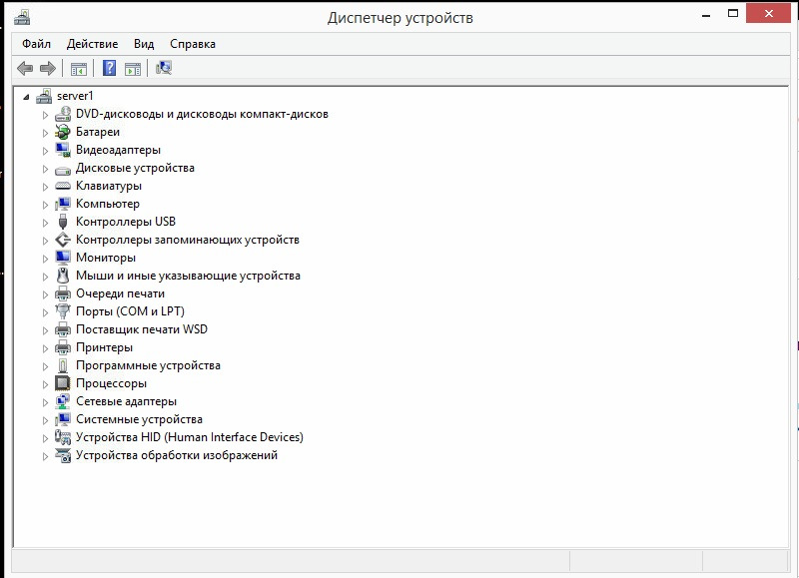Select the Видеоадаптеры label
Screen dimensions: 799x578
(x=118, y=150)
